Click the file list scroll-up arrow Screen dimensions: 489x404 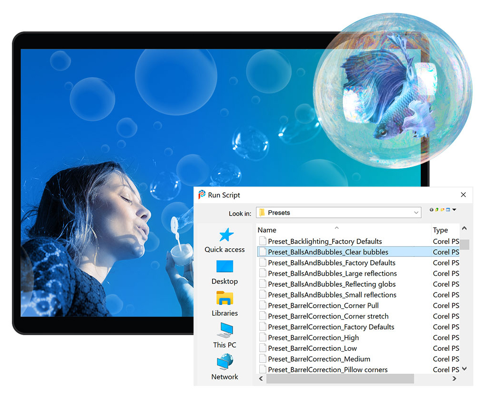(464, 228)
